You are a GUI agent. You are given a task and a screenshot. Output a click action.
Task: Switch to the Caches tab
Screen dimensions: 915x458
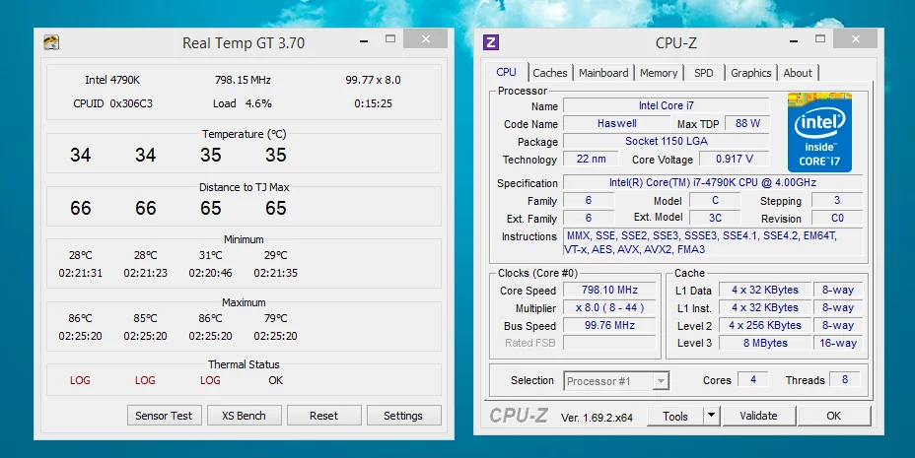pyautogui.click(x=550, y=73)
